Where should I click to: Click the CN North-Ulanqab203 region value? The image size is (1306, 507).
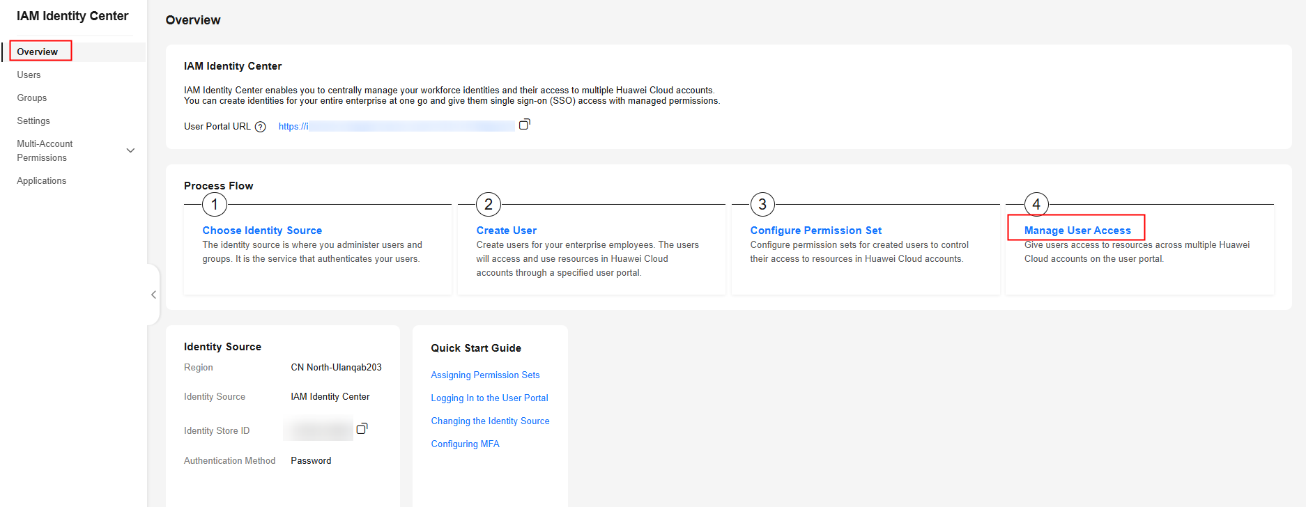click(x=336, y=367)
